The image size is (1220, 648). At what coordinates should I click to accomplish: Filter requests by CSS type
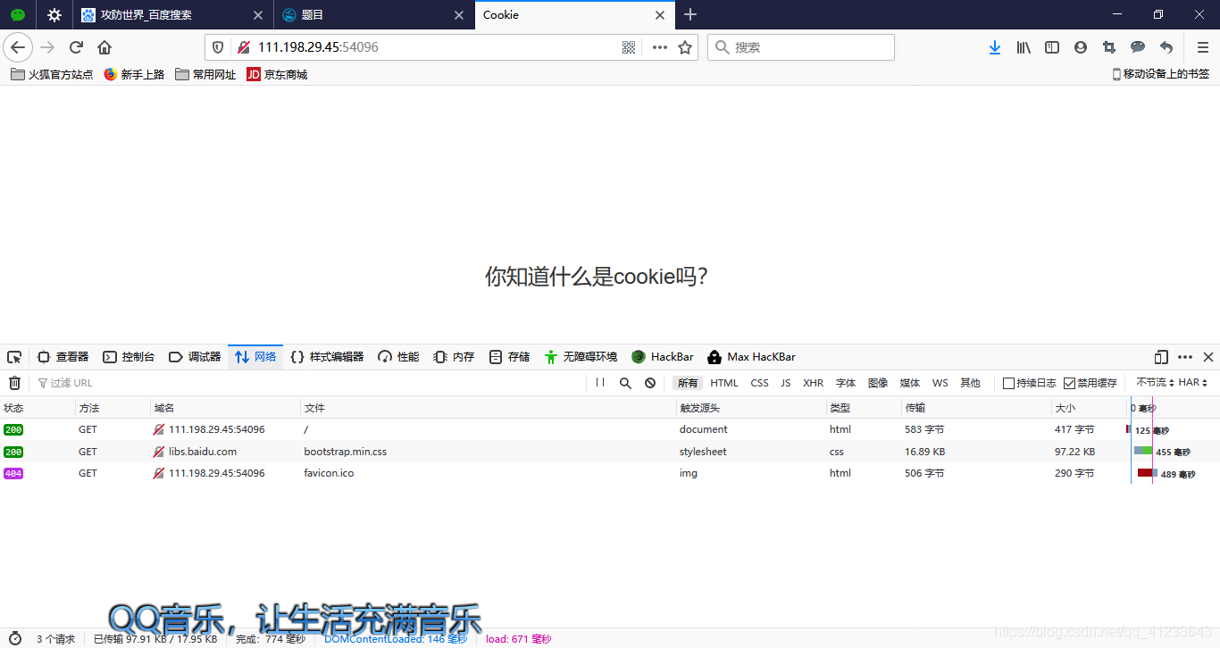pyautogui.click(x=760, y=383)
